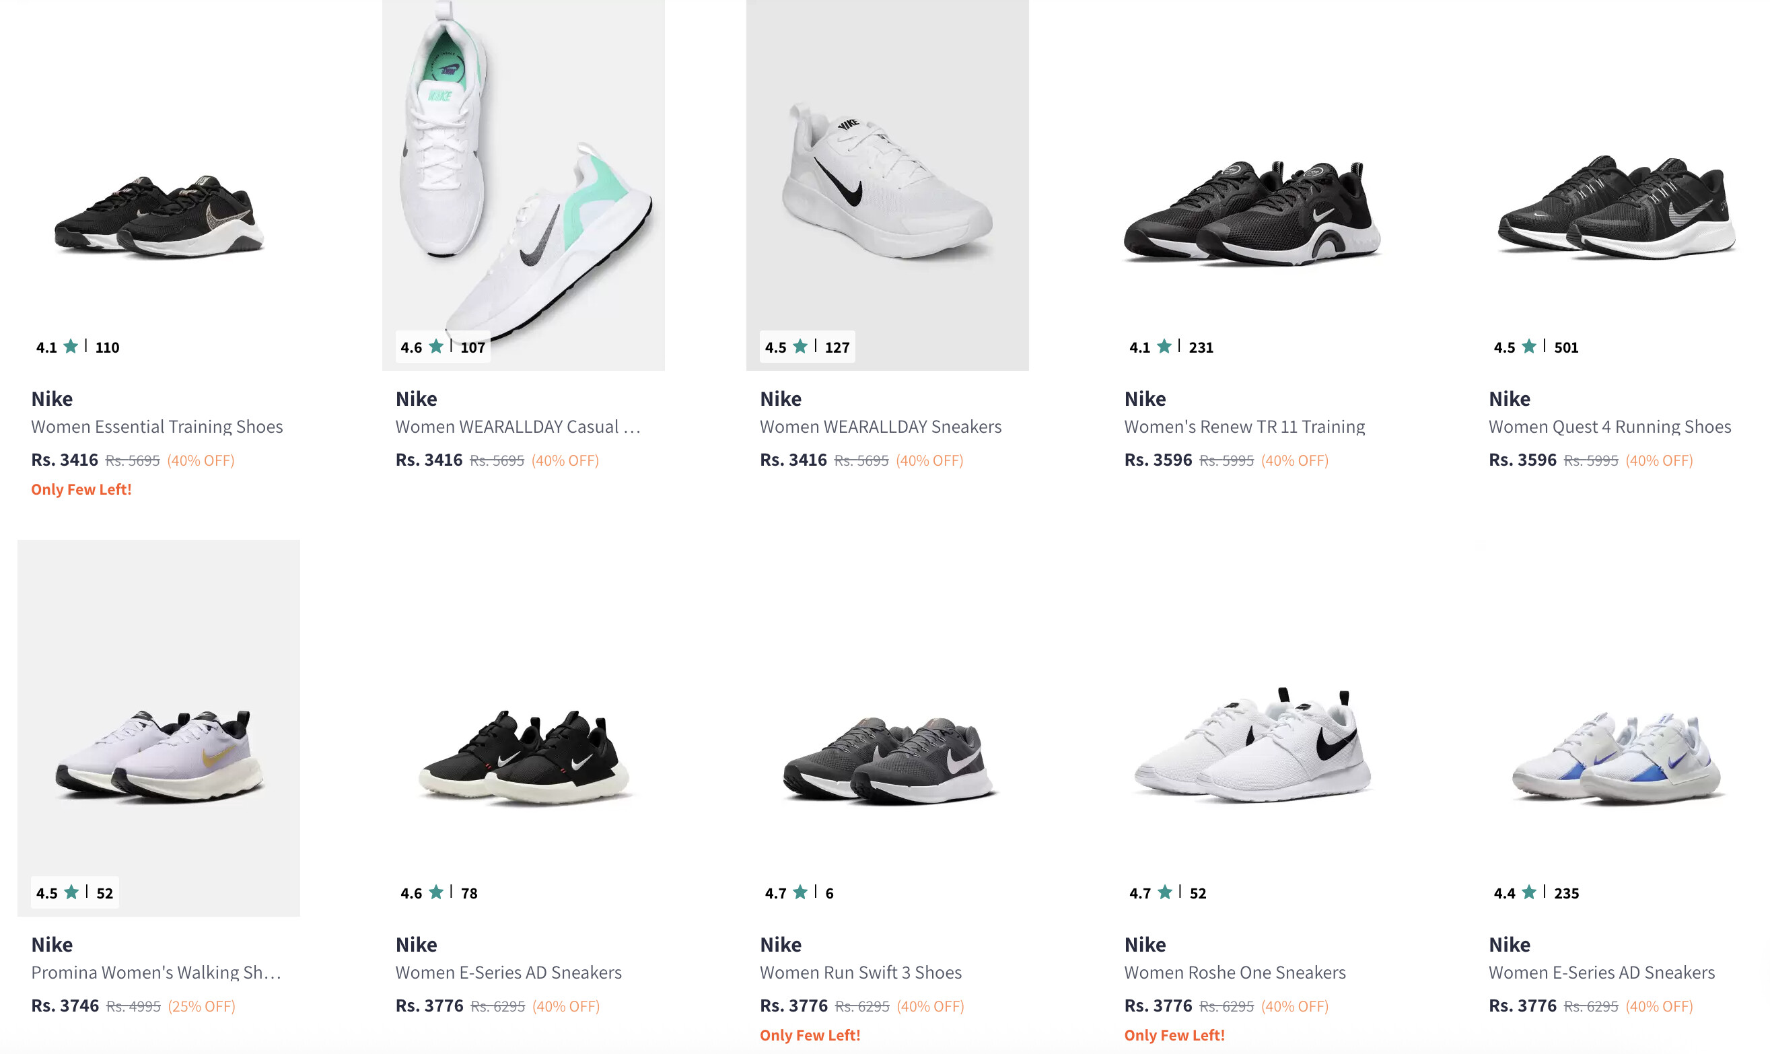Screen dimensions: 1770x1054
Task: Open the black Renew TR 11 Training image
Action: point(1252,213)
